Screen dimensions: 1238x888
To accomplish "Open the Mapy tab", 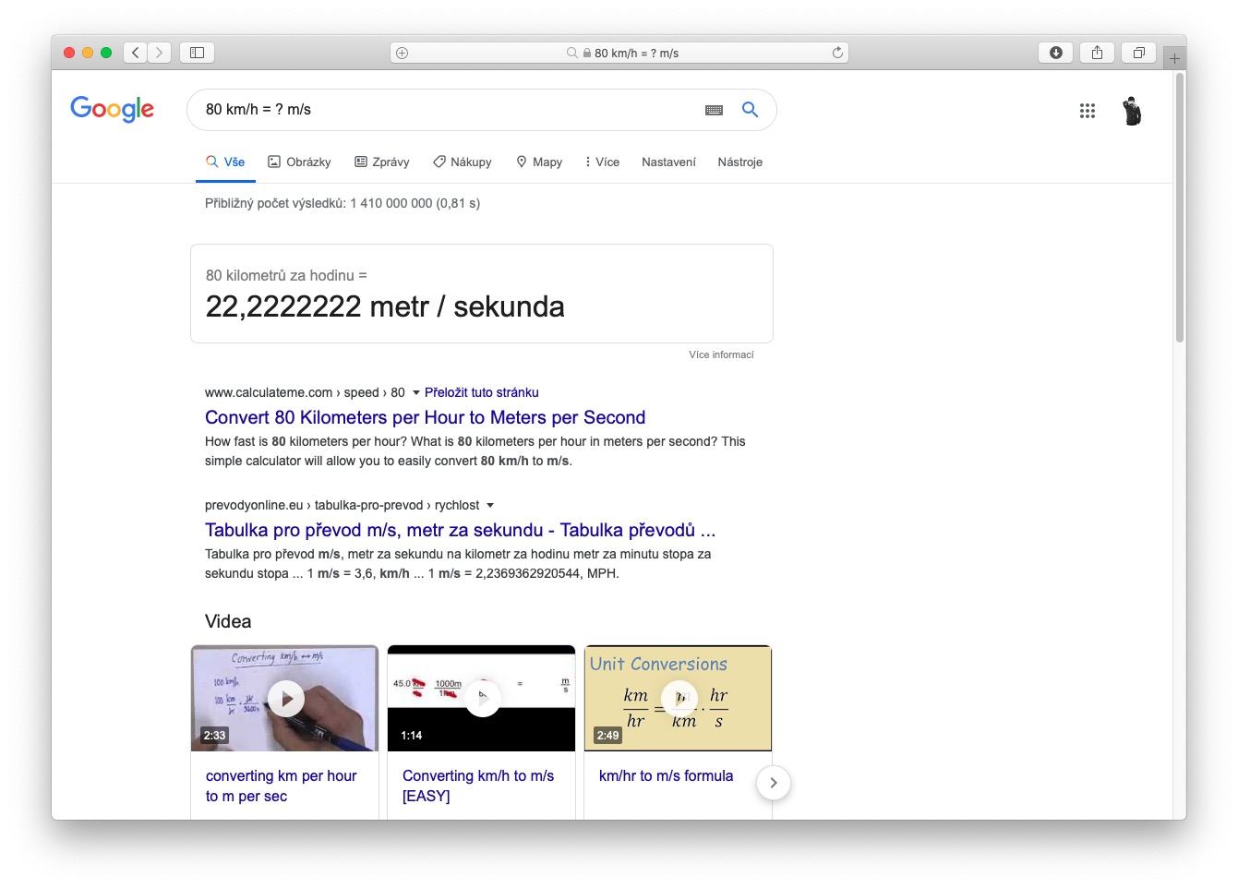I will [539, 162].
